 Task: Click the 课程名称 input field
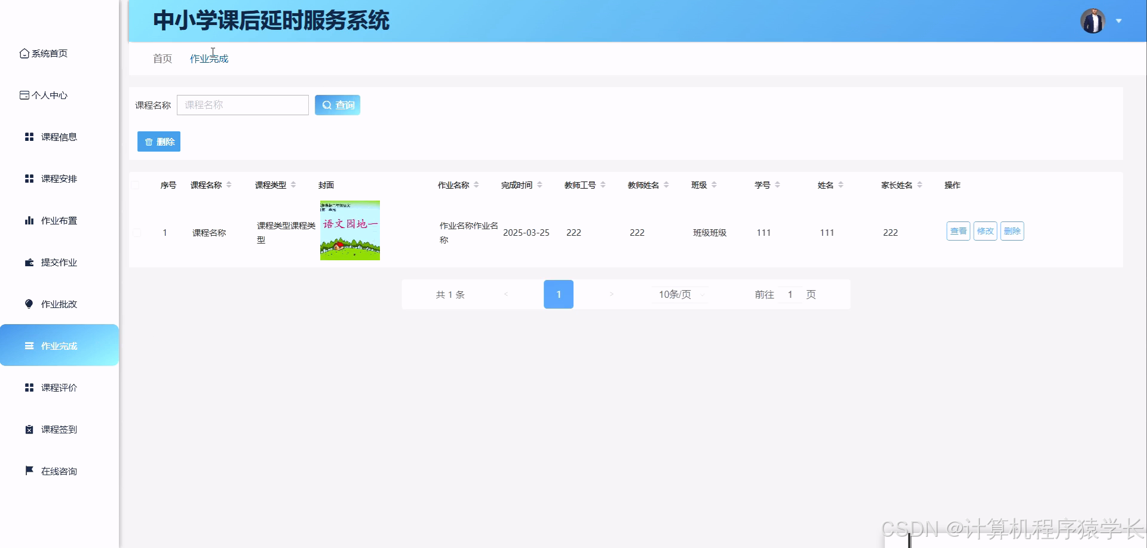pyautogui.click(x=243, y=104)
